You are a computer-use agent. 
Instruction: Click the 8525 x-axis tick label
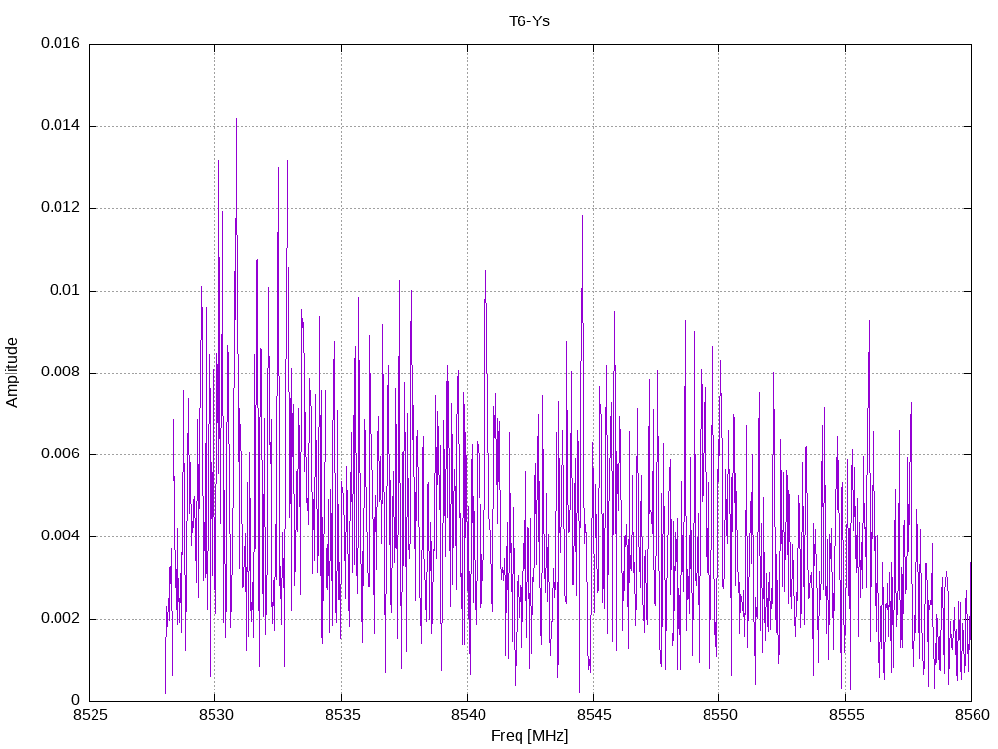(91, 715)
